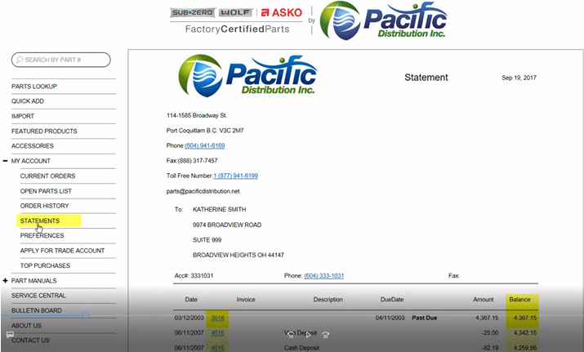Click Description column header

tap(328, 300)
